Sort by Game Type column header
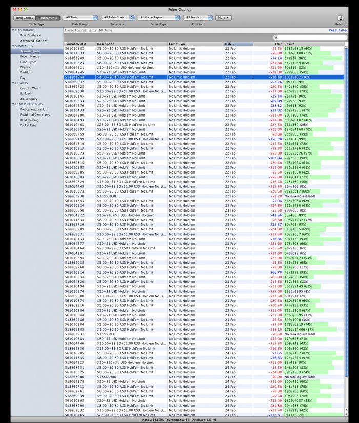 point(196,44)
